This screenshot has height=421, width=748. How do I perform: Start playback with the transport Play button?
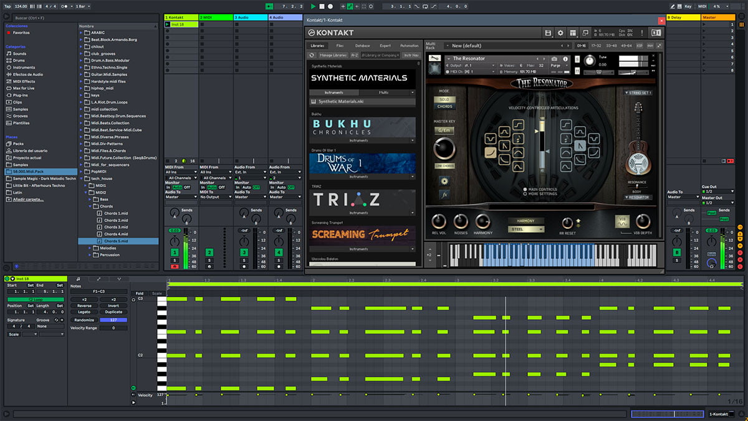313,6
